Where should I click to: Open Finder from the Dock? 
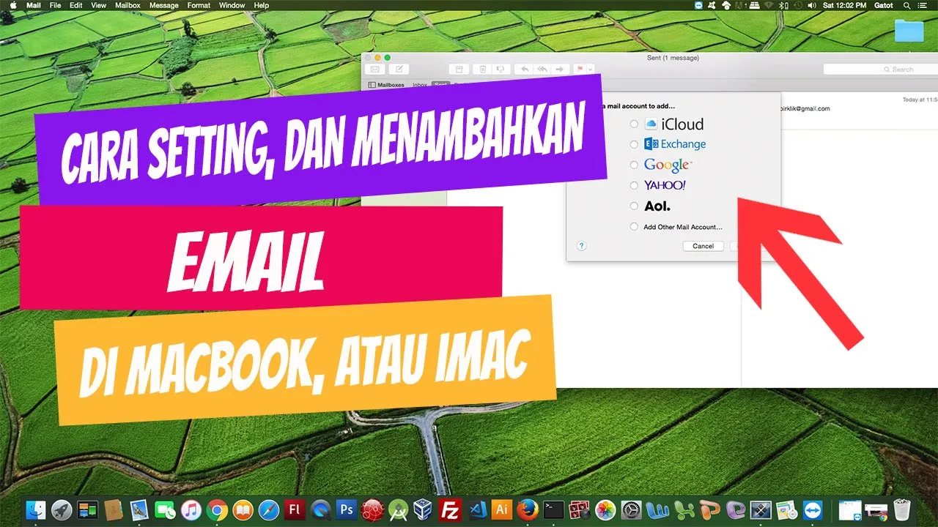coord(36,509)
